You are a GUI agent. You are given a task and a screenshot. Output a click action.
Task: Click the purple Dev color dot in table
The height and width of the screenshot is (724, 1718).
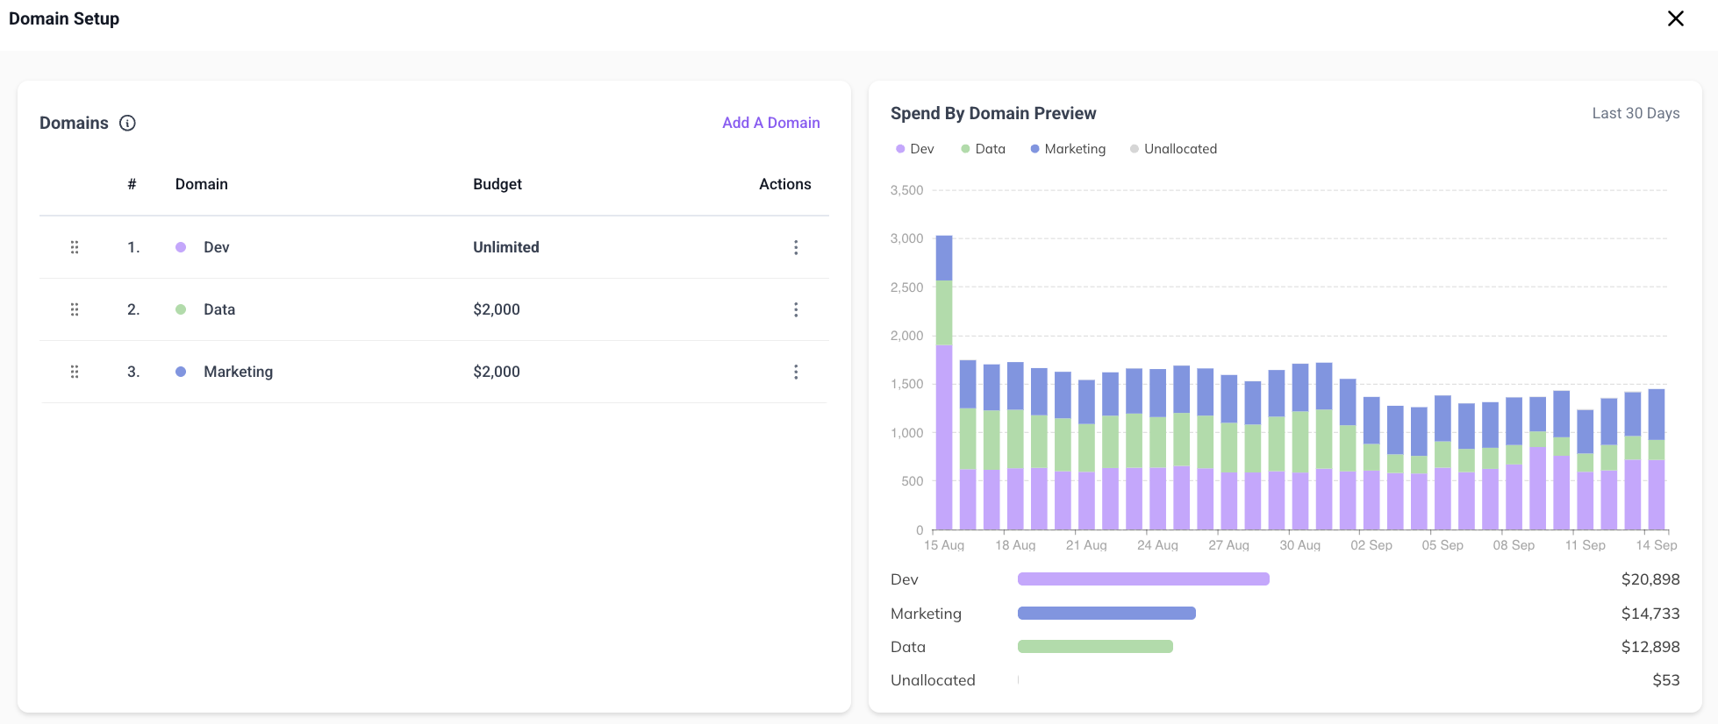click(x=181, y=247)
